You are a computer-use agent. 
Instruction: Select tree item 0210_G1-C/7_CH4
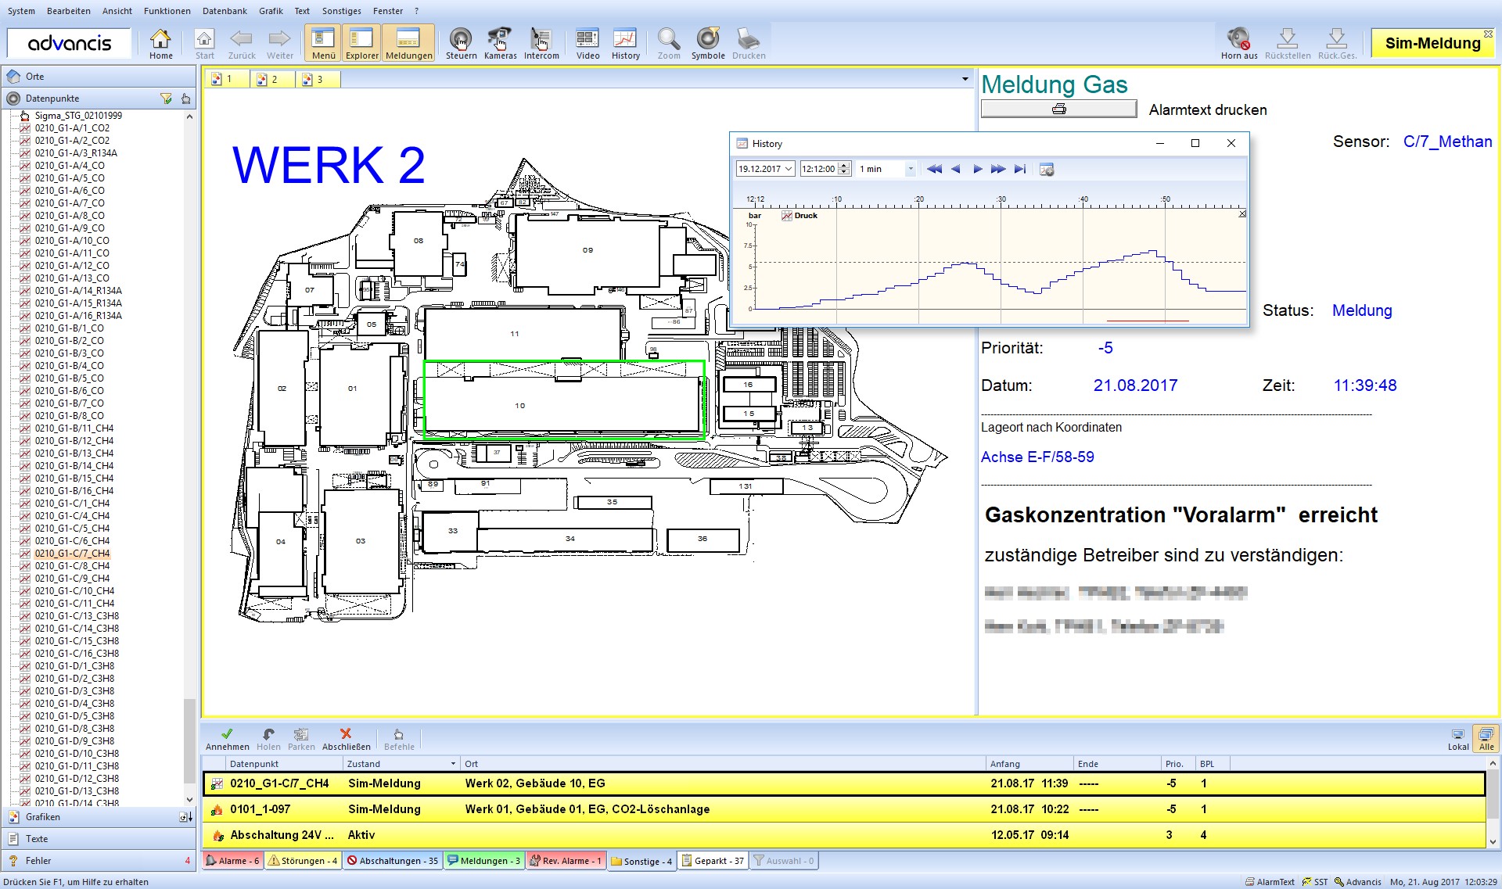(x=72, y=554)
